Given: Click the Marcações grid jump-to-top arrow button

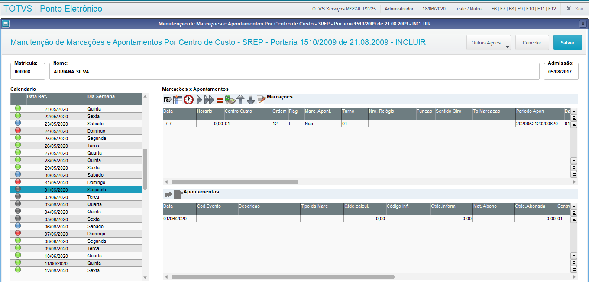Looking at the screenshot, I should (574, 111).
